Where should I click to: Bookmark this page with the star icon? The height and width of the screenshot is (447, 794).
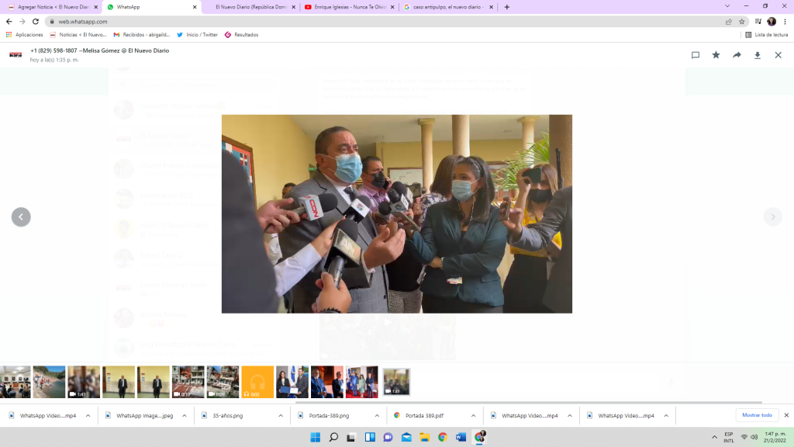tap(741, 22)
